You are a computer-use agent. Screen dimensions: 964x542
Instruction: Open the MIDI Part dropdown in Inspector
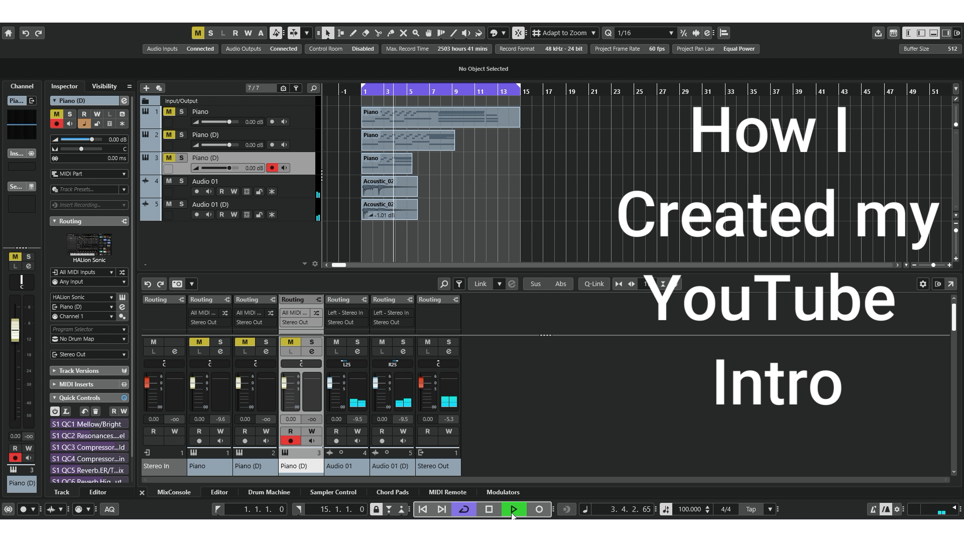point(89,174)
